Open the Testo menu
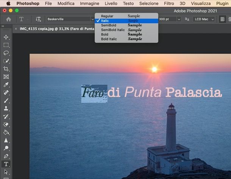Screen dimensions: 231x179 pos(128,3)
